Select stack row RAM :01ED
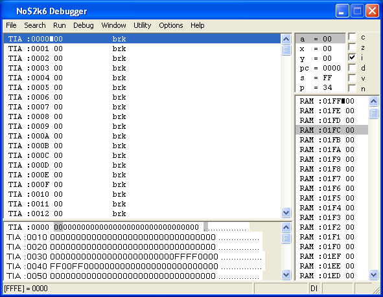 pyautogui.click(x=332, y=276)
